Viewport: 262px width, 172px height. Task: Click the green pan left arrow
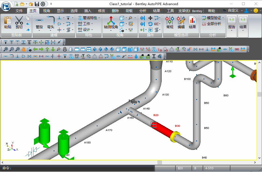pos(35,49)
